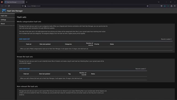Click the empty known file table message
The height and width of the screenshot is (100, 177).
tap(51, 78)
